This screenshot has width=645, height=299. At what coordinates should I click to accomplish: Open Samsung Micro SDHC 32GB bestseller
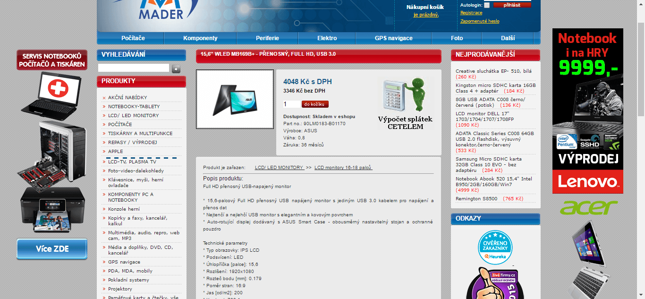pyautogui.click(x=489, y=165)
